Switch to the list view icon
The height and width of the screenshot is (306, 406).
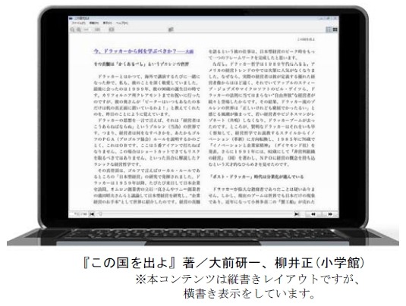point(329,30)
